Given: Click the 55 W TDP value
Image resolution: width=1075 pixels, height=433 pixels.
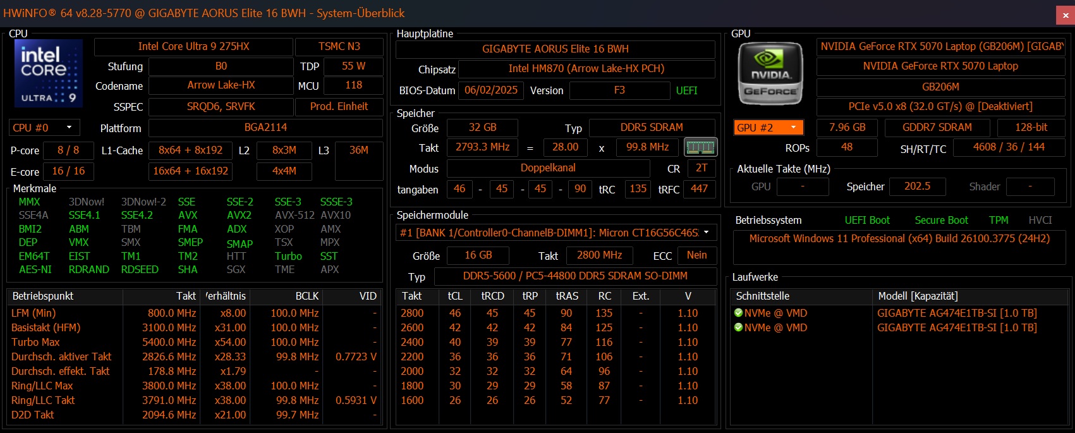Looking at the screenshot, I should coord(354,66).
